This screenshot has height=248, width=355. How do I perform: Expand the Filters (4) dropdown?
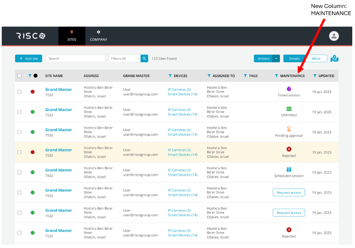coord(125,59)
